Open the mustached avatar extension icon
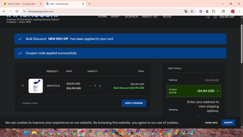Image resolution: width=243 pixels, height=137 pixels. coord(207,11)
